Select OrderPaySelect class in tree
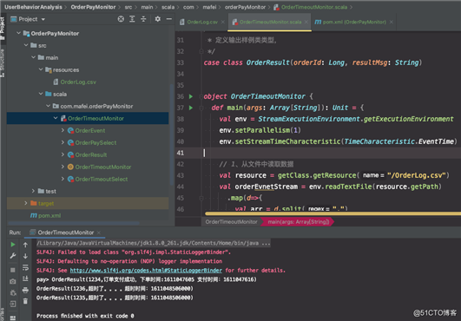The width and height of the screenshot is (461, 321). [x=95, y=143]
